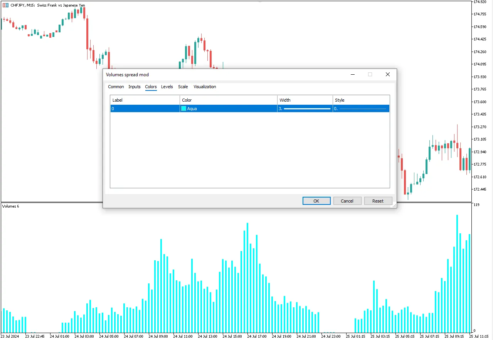493x340 pixels.
Task: Click the 25 Jul 09:15 time axis label
Action: [x=454, y=336]
